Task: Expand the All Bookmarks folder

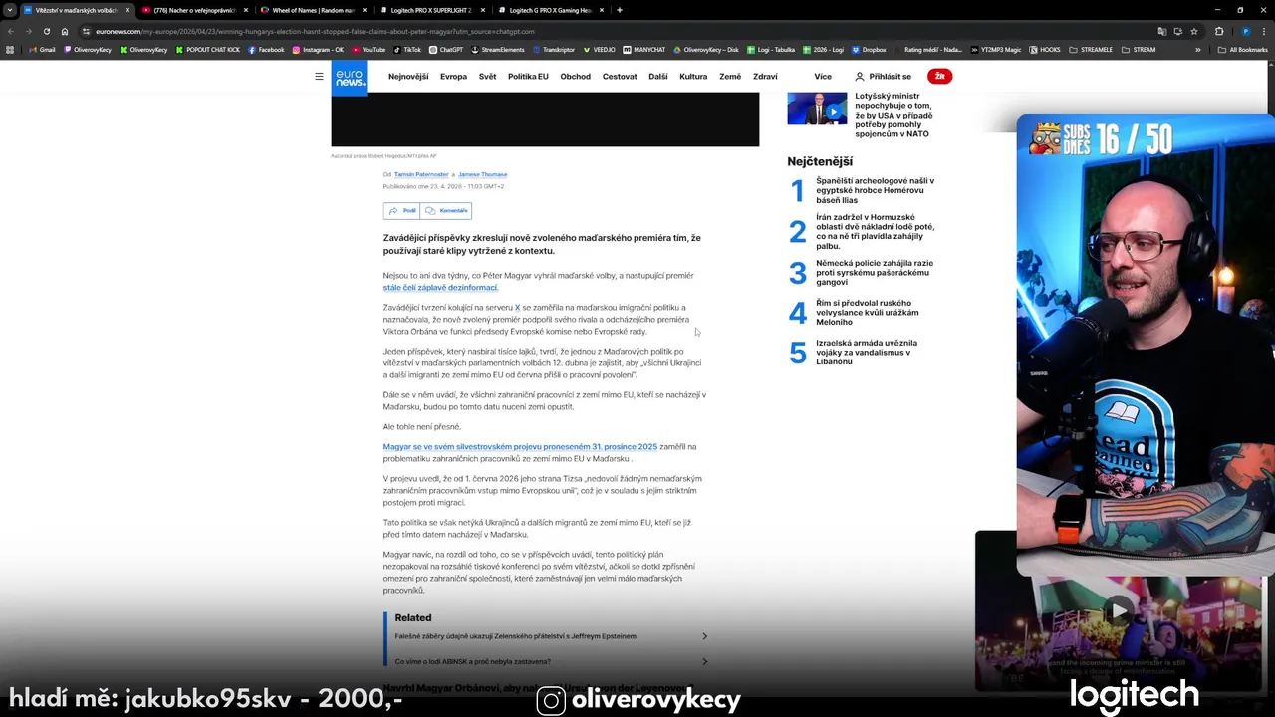Action: (1243, 49)
